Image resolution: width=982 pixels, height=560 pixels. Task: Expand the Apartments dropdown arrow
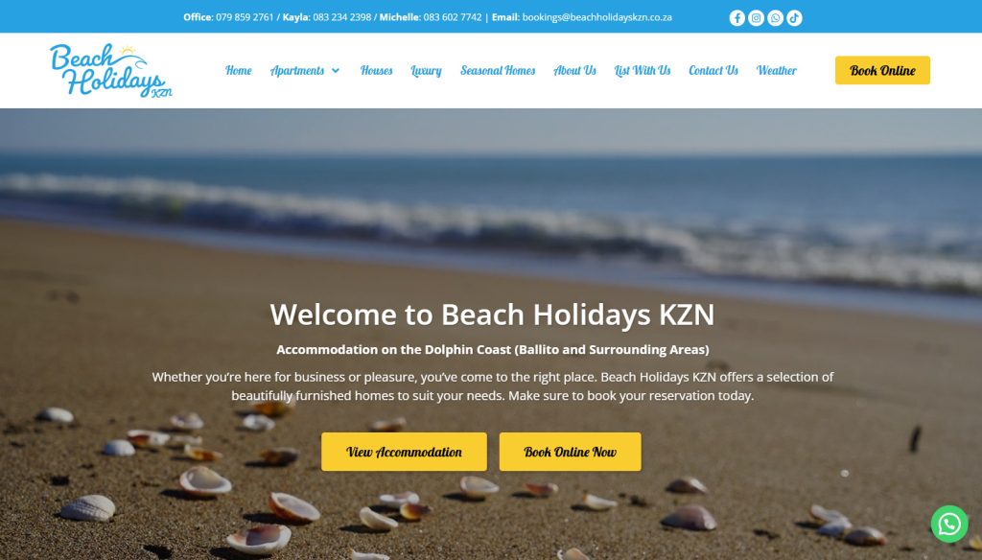pos(336,71)
